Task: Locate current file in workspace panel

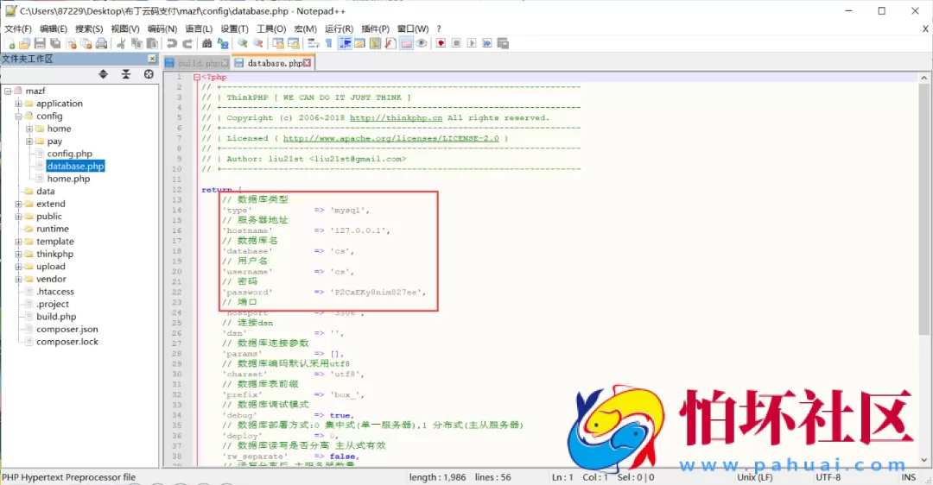Action: [x=149, y=74]
